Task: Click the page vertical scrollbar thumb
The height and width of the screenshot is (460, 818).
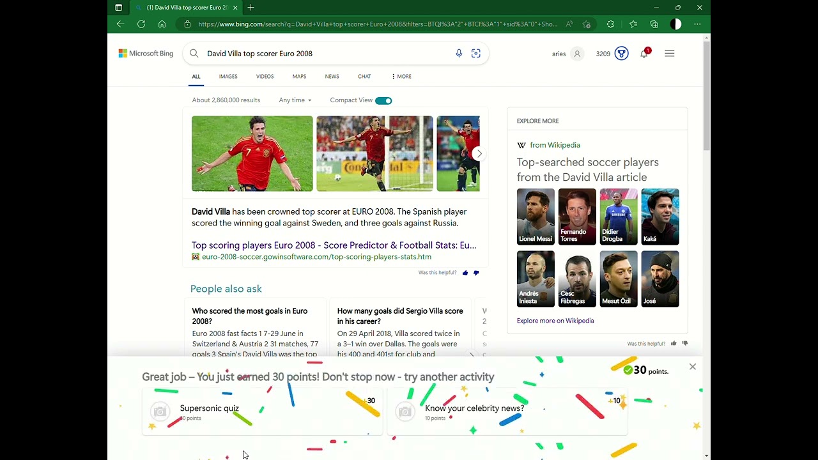Action: pyautogui.click(x=706, y=95)
